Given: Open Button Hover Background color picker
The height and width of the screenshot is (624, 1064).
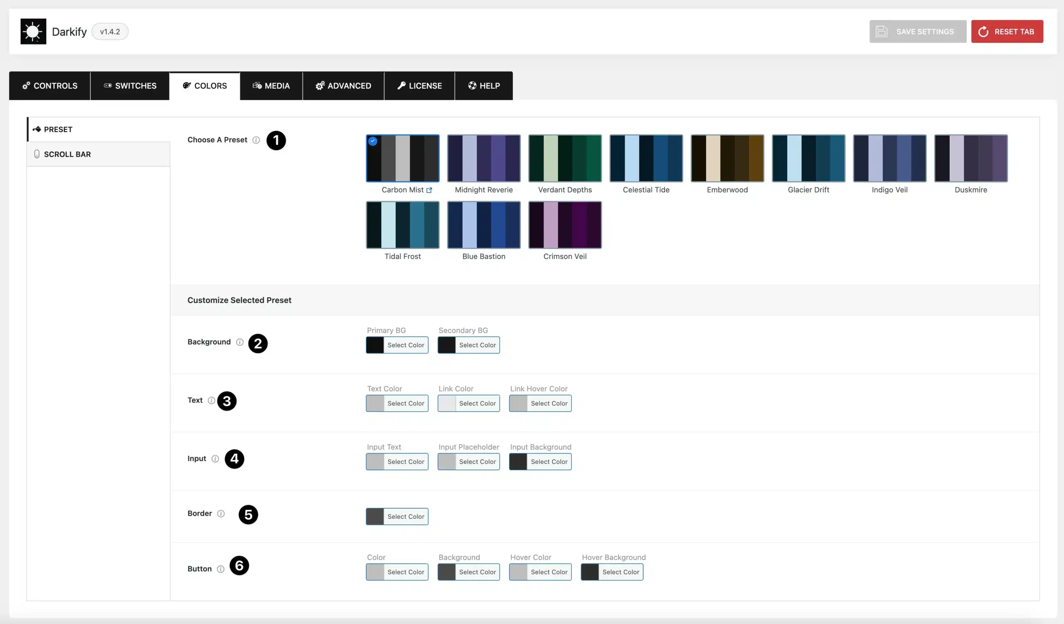Looking at the screenshot, I should 612,572.
